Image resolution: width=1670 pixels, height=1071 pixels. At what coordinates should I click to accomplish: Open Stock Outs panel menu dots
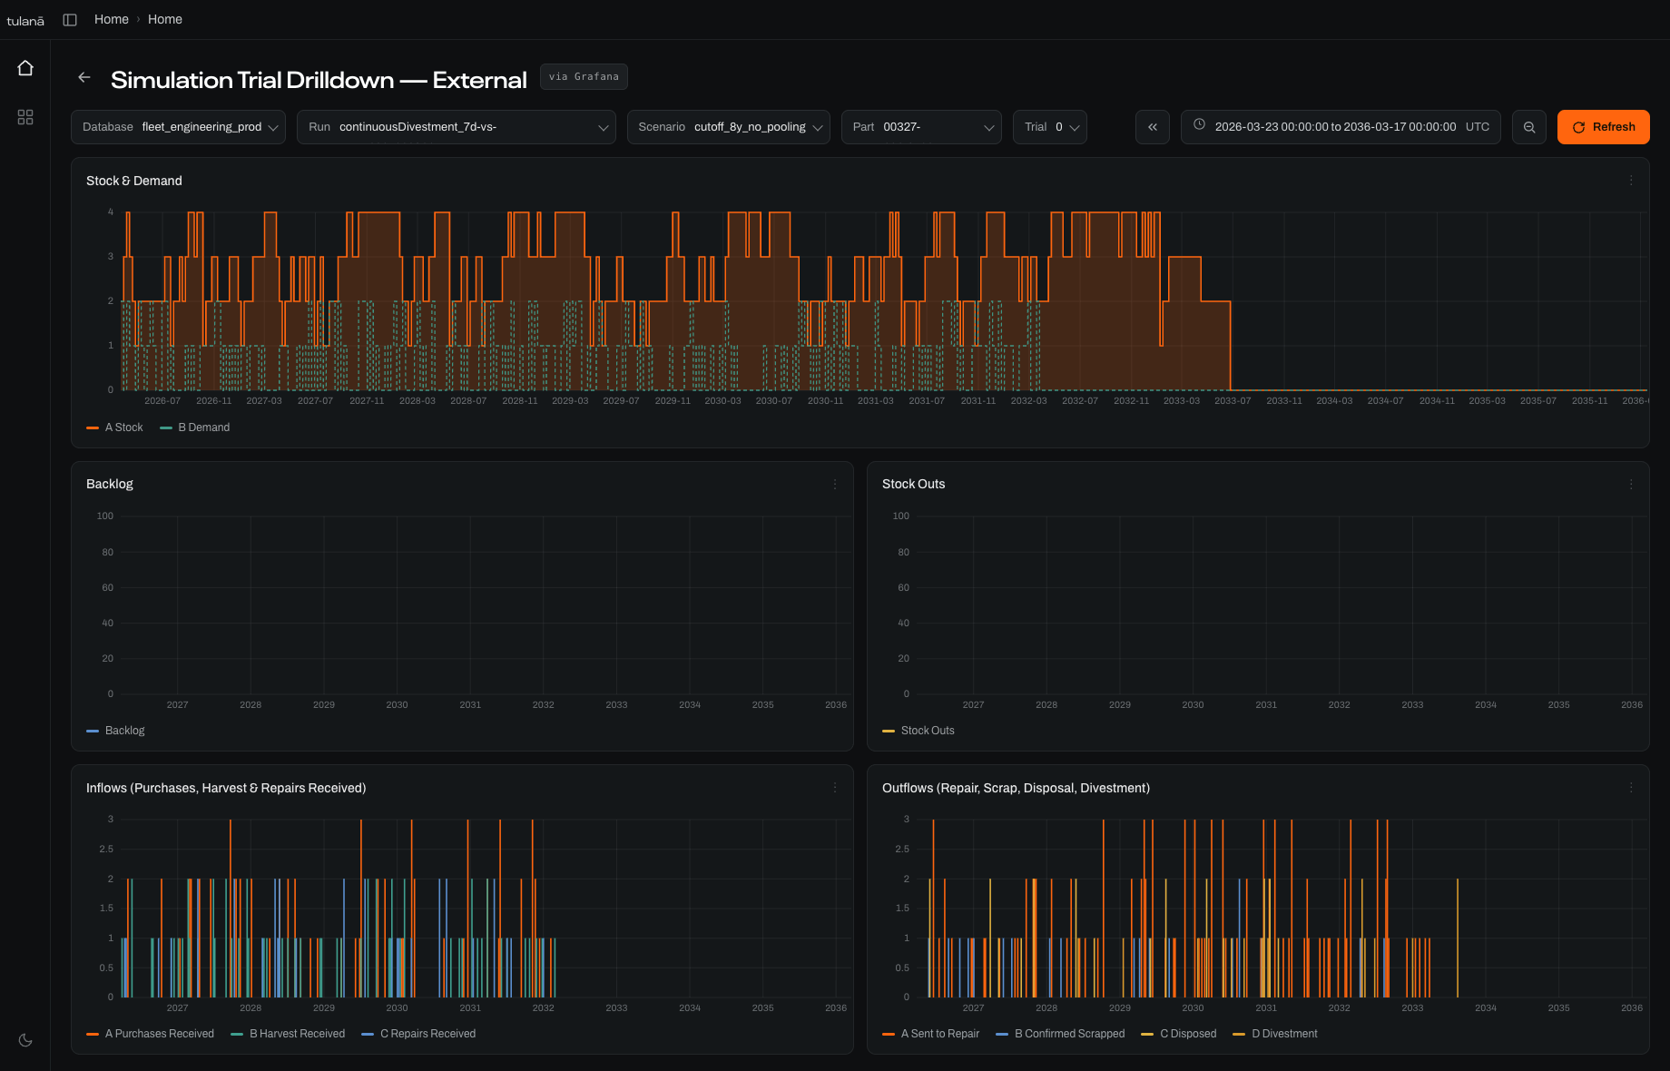tap(1631, 484)
